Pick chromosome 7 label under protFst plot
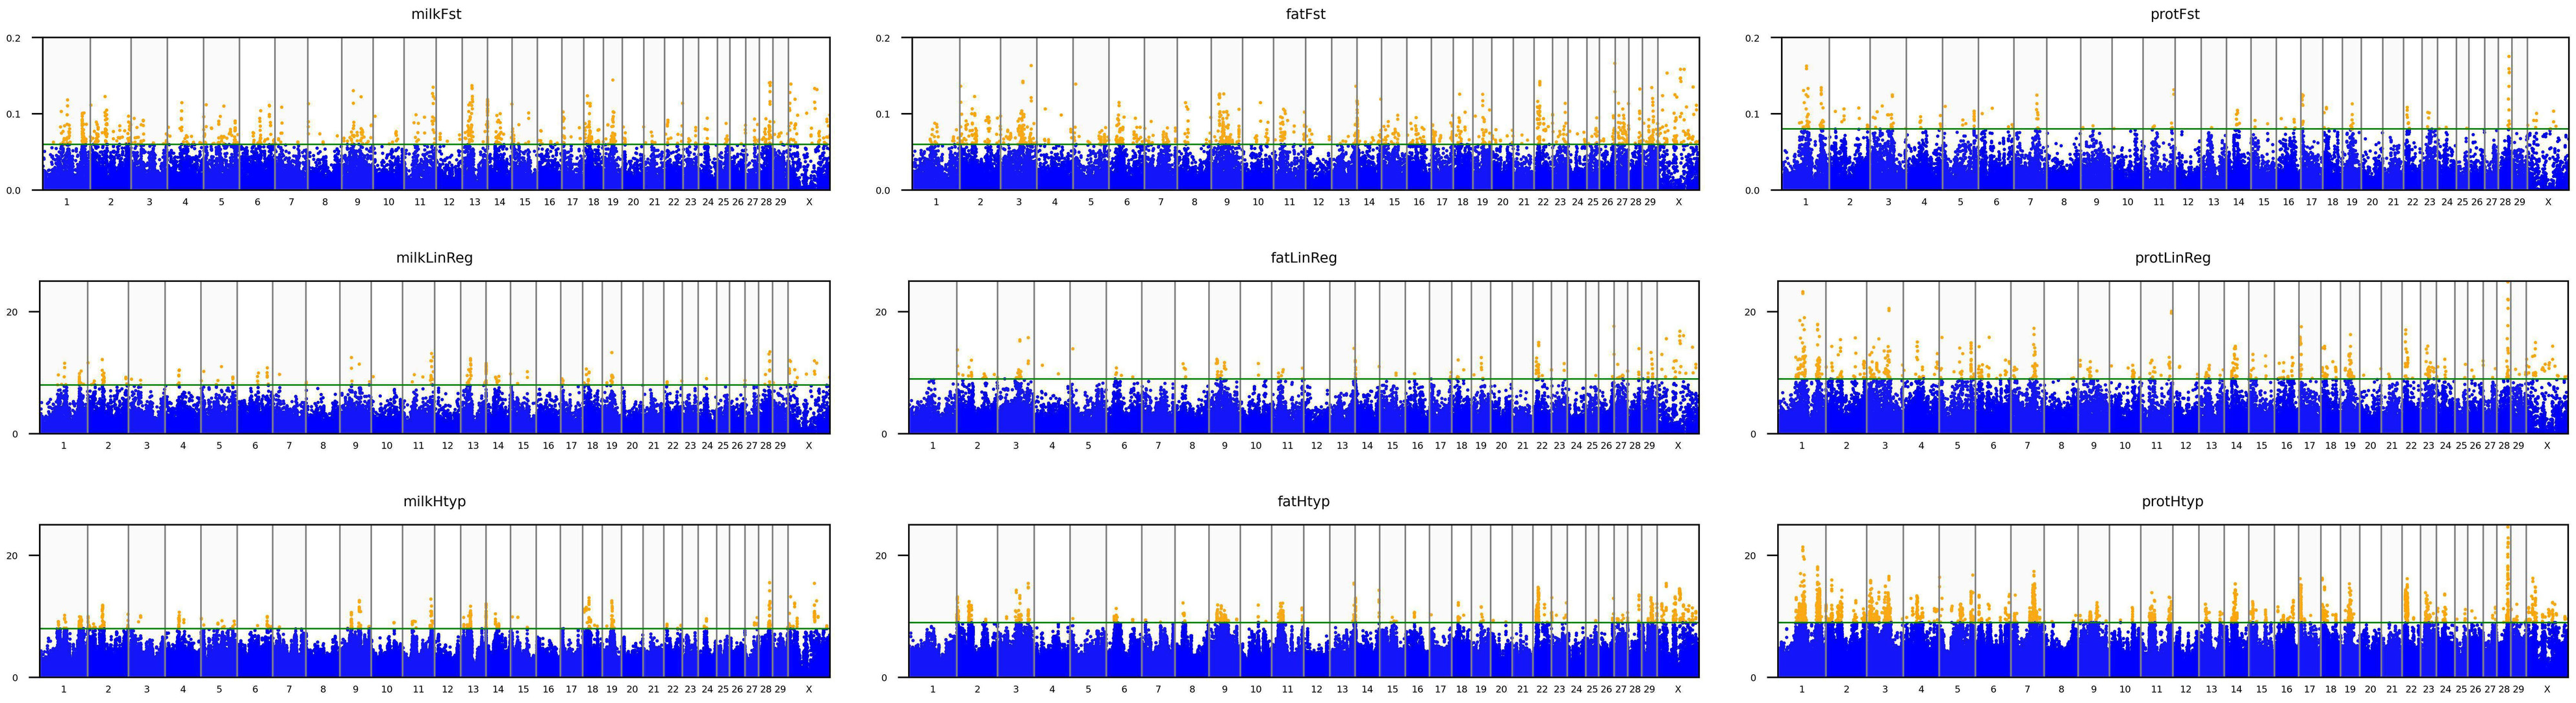This screenshot has width=2576, height=703. point(2030,202)
